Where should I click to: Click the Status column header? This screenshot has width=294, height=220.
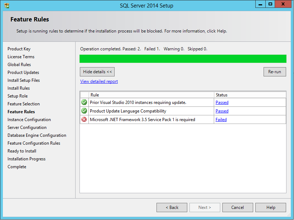pyautogui.click(x=250, y=95)
